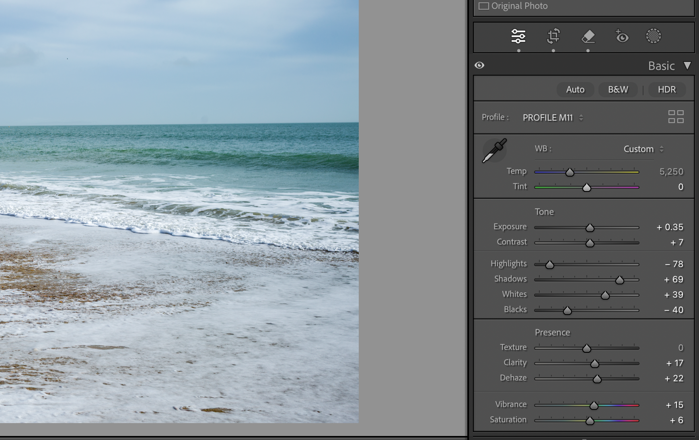Select the Red Eye correction tool
The height and width of the screenshot is (440, 699).
[622, 36]
